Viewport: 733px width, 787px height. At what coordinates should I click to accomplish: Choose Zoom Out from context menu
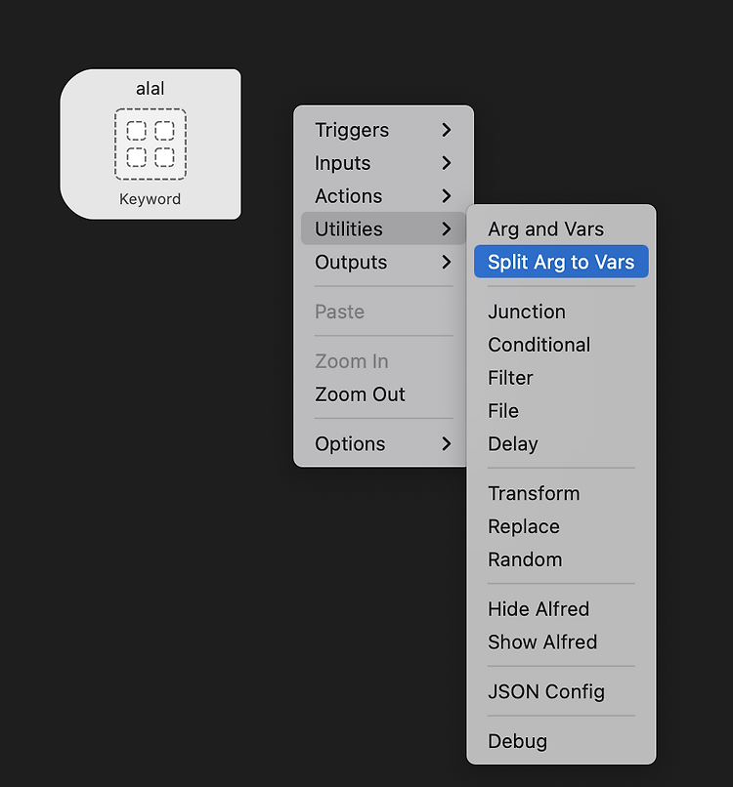[x=383, y=394]
